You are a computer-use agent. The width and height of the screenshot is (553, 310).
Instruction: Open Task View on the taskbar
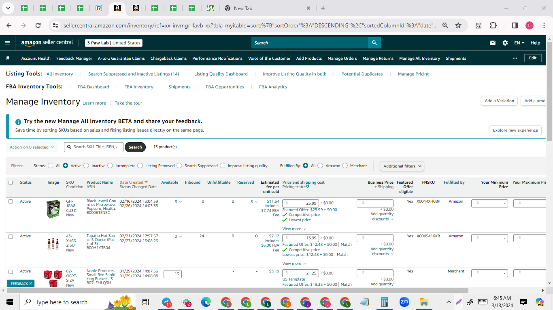(x=146, y=302)
